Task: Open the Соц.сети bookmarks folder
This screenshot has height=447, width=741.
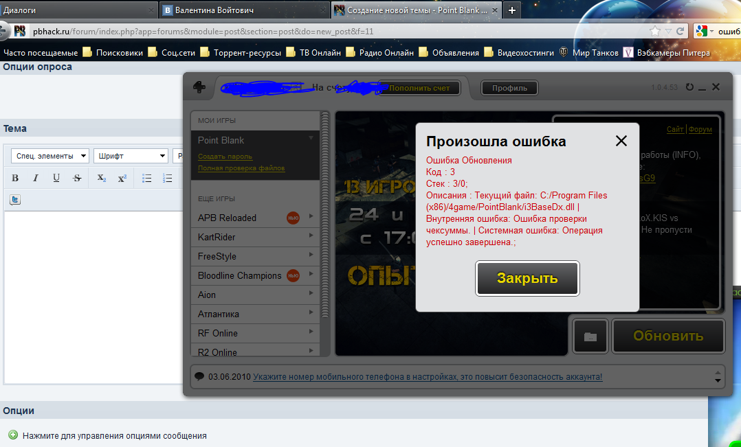Action: coord(172,52)
